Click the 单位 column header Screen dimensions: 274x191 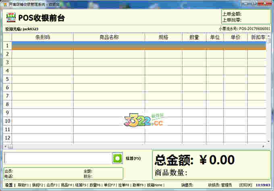click(x=215, y=37)
